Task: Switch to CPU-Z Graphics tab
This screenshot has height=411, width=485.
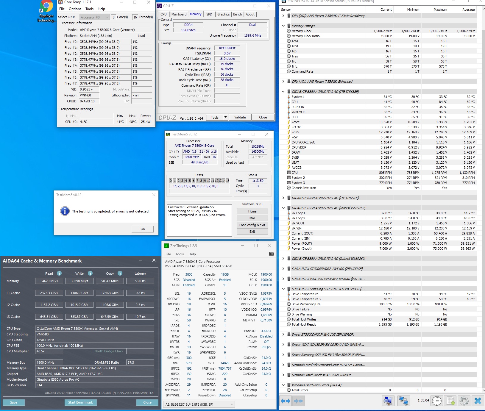Action: 224,14
